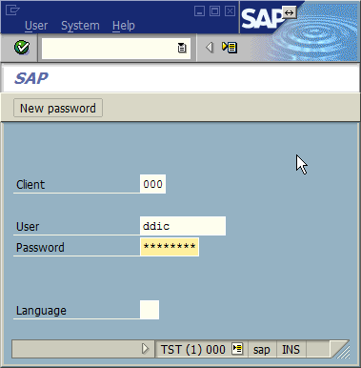Open the System menu

pyautogui.click(x=80, y=26)
